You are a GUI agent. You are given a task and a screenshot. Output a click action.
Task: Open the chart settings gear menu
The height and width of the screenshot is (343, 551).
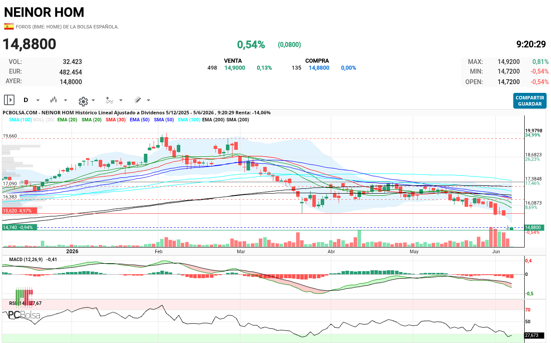tap(83, 101)
